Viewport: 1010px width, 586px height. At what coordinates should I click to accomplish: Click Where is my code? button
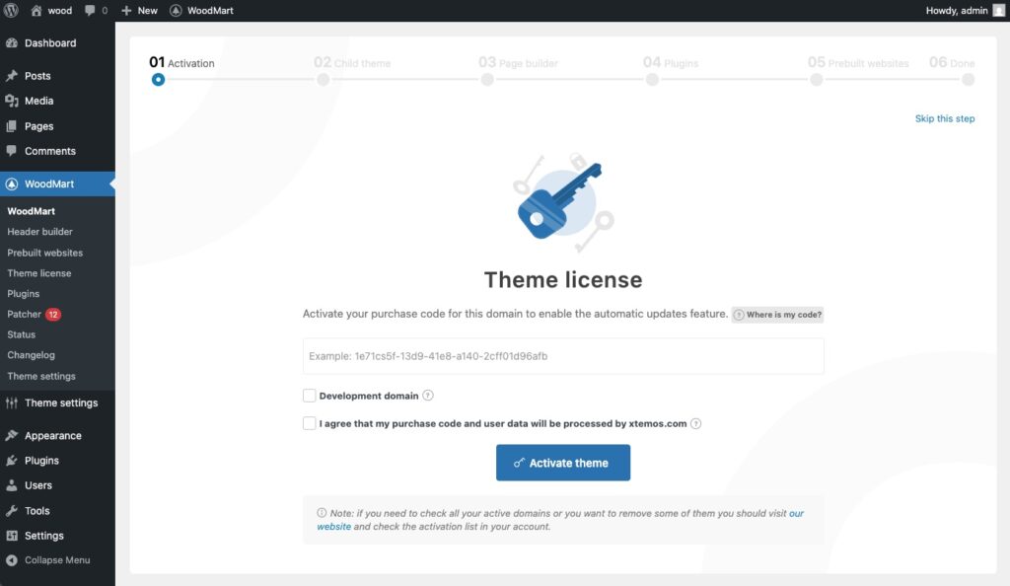click(777, 315)
